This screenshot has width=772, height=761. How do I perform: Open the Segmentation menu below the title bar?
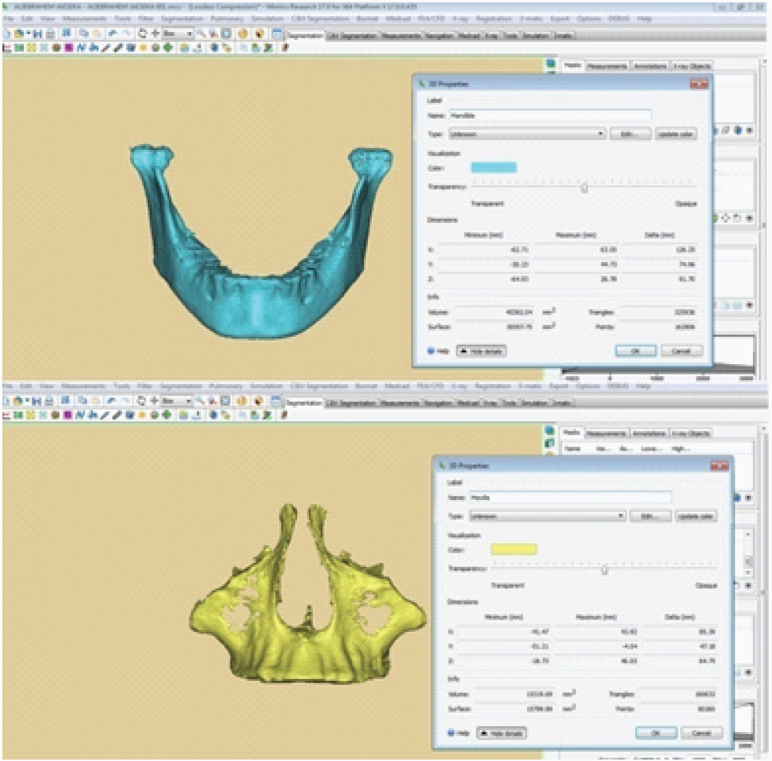(182, 19)
